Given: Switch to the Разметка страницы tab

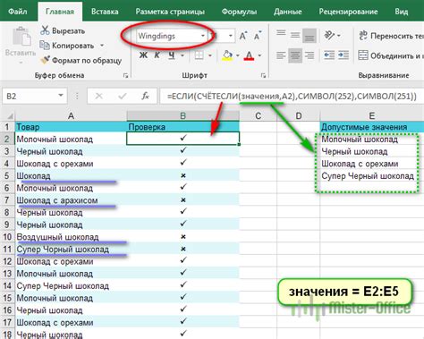Looking at the screenshot, I should point(170,12).
